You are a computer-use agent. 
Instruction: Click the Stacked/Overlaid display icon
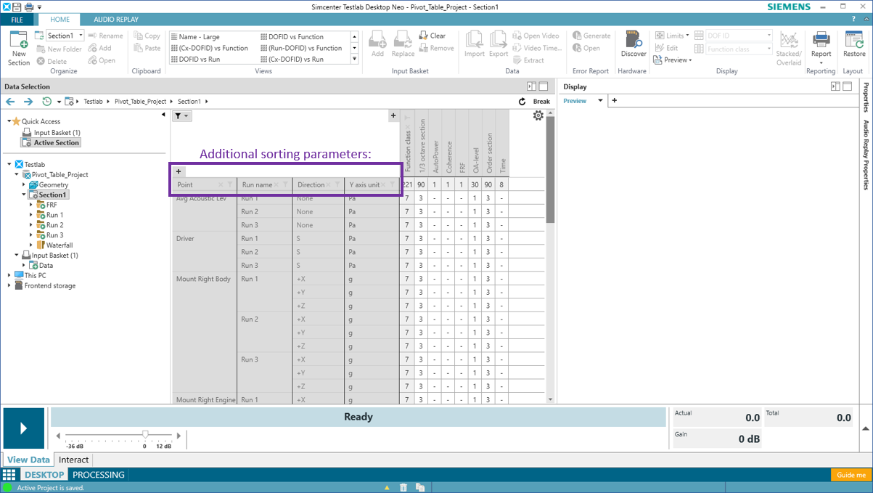[789, 41]
